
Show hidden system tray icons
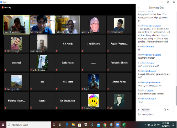click(145, 125)
